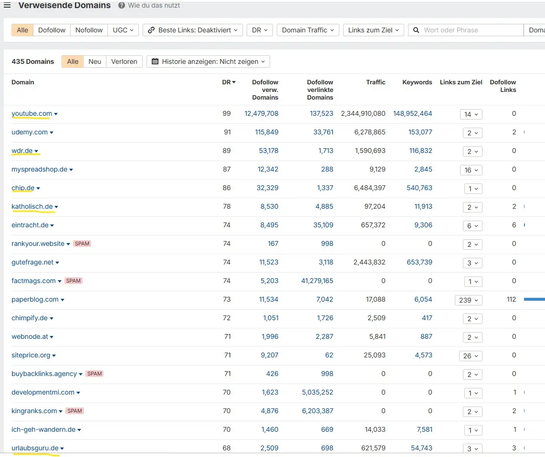Image resolution: width=545 pixels, height=457 pixels.
Task: Open the chip.de domain link
Action: point(23,188)
